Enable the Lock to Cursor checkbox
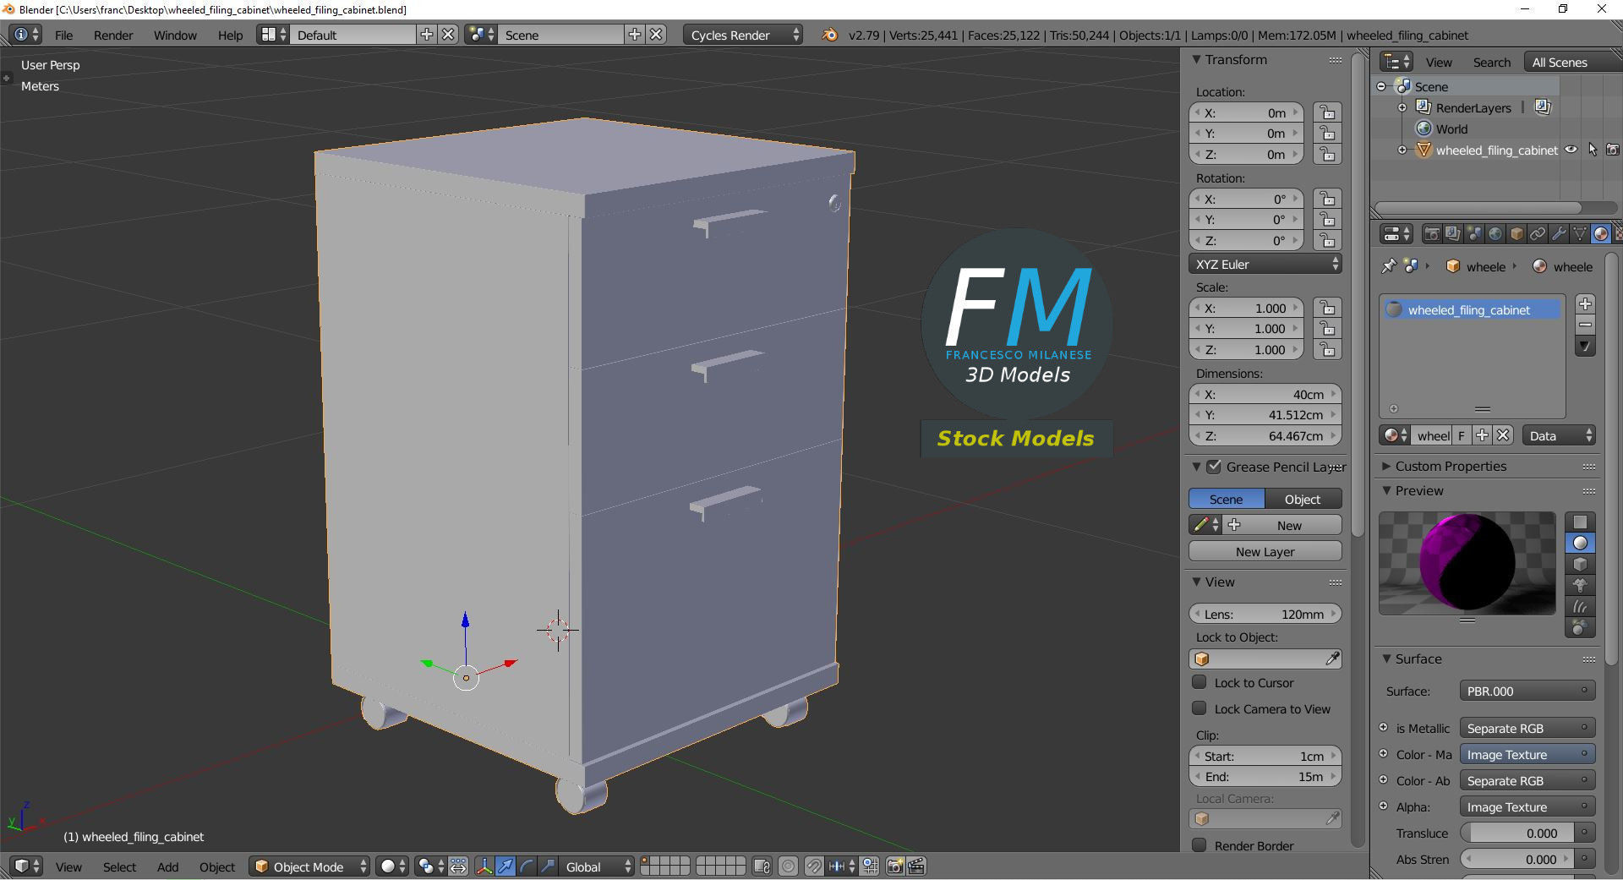 [x=1199, y=682]
